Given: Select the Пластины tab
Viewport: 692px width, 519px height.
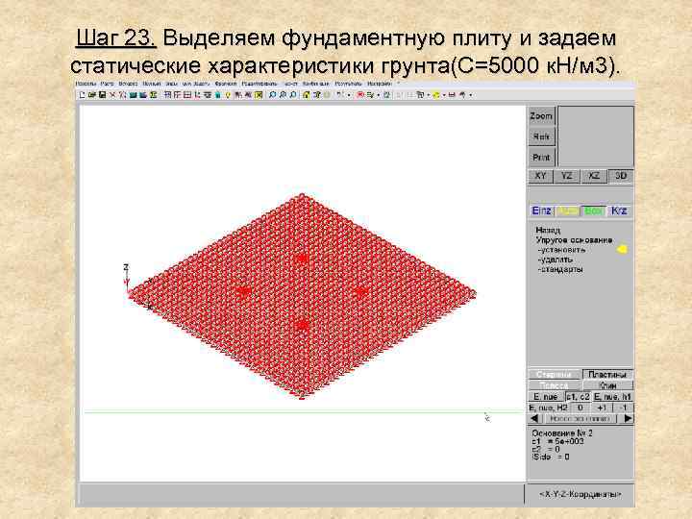Looking at the screenshot, I should coord(607,375).
